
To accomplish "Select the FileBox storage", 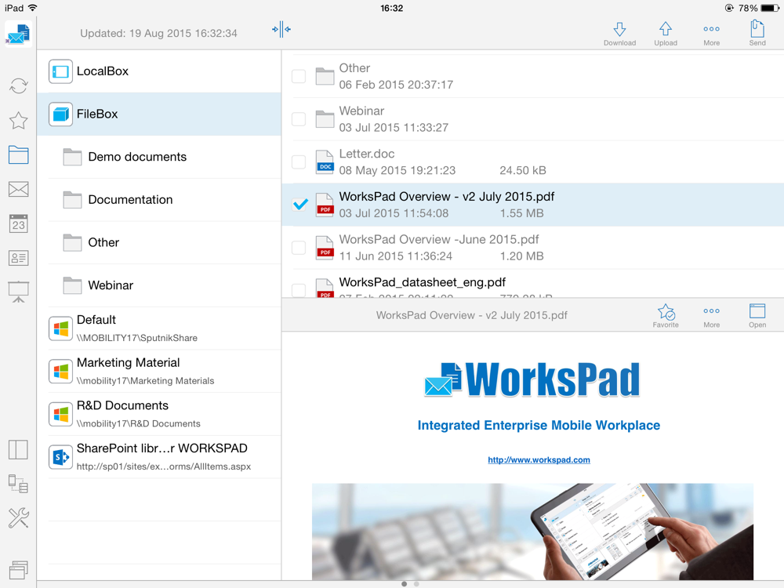I will (159, 114).
